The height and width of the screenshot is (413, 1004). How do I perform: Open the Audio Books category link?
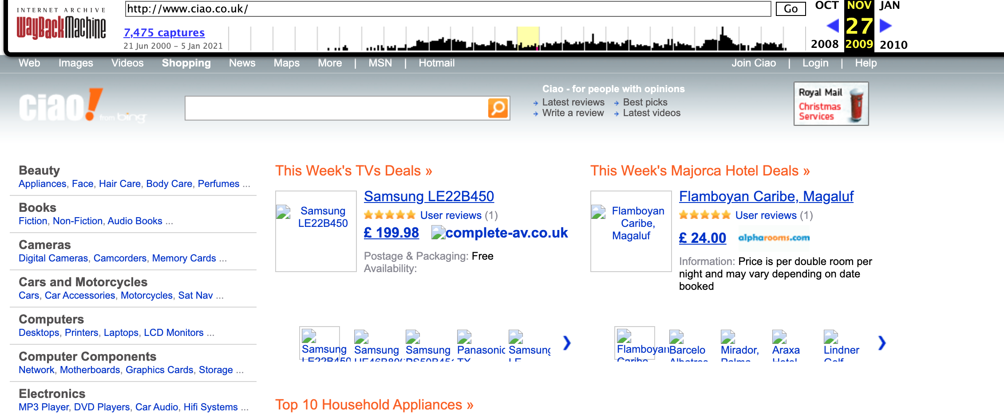[x=135, y=221]
